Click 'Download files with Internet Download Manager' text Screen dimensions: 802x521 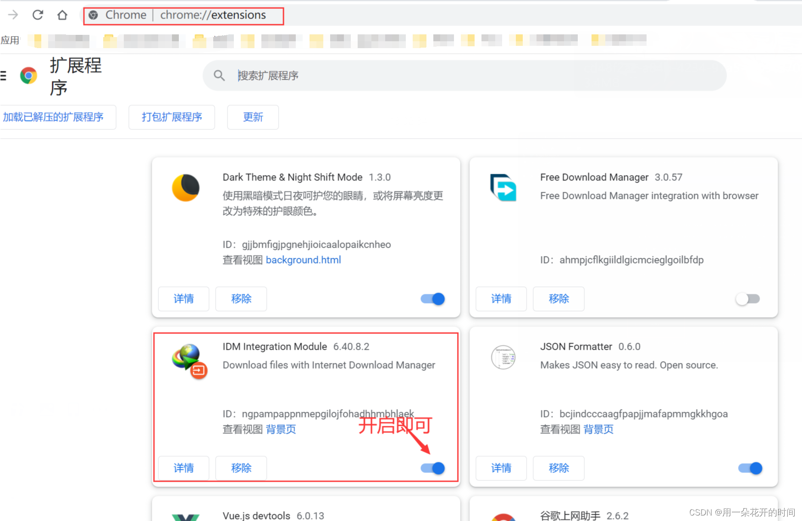329,365
